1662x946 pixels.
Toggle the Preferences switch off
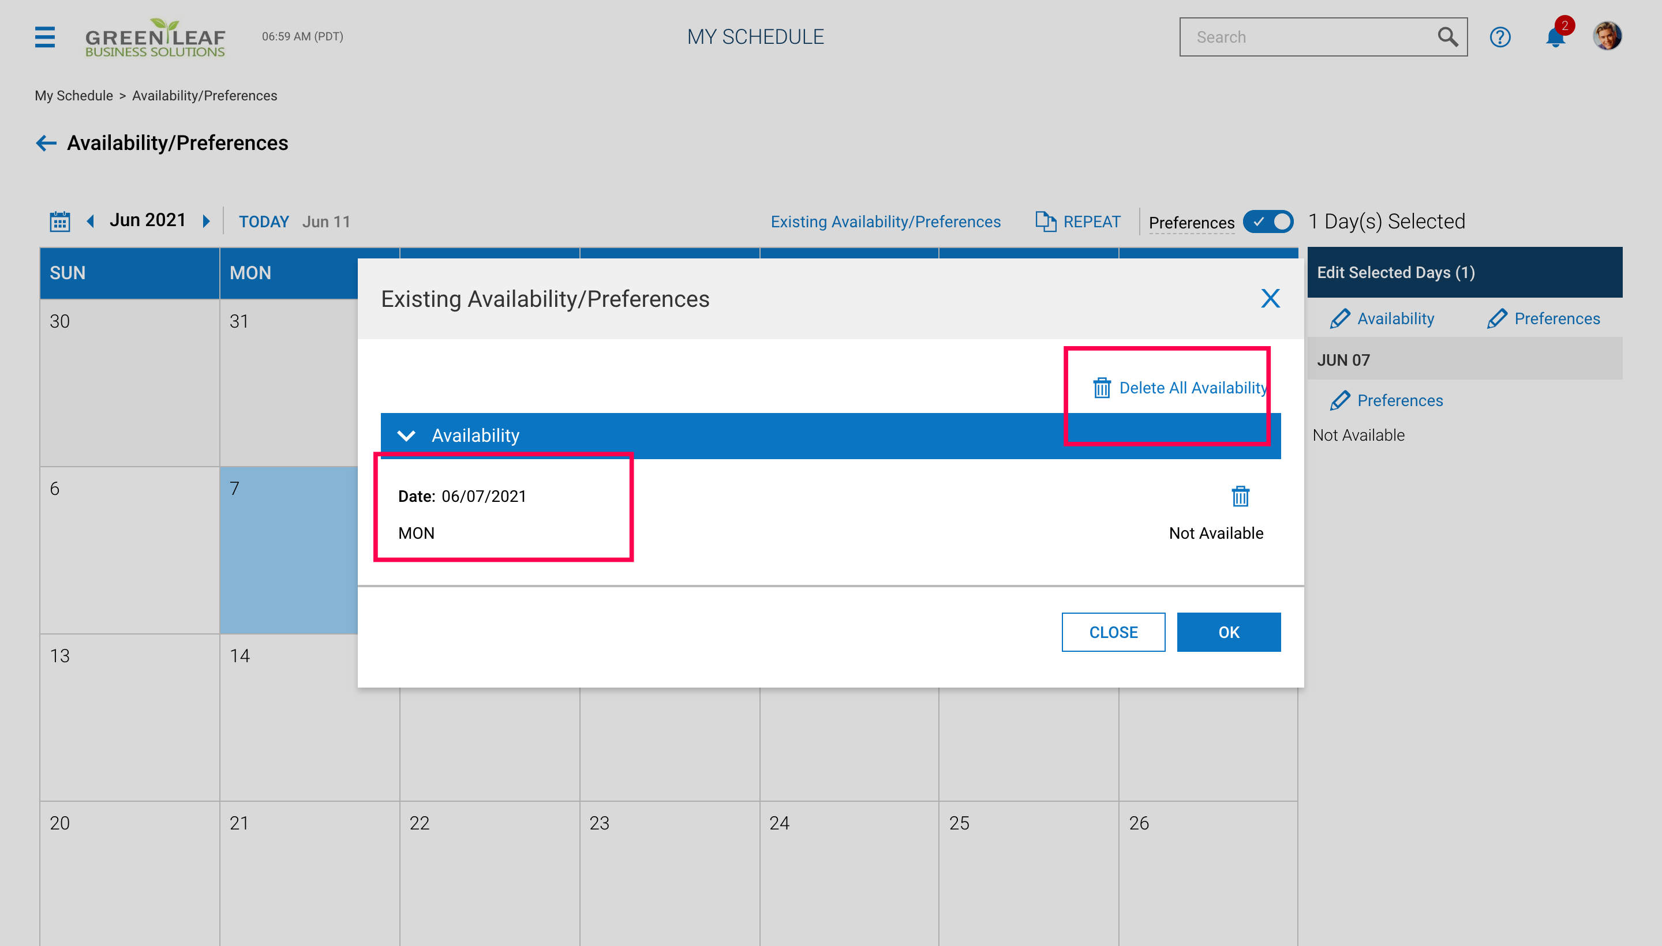click(1268, 222)
